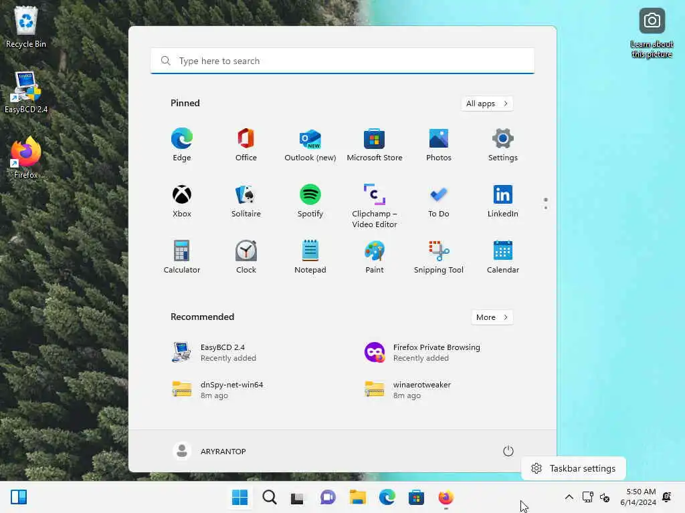Open the Paint app
Image resolution: width=685 pixels, height=513 pixels.
(375, 257)
